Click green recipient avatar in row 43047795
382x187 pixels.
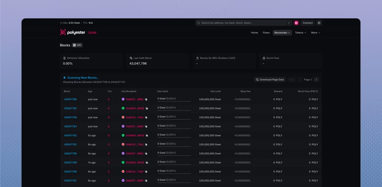tap(123, 108)
